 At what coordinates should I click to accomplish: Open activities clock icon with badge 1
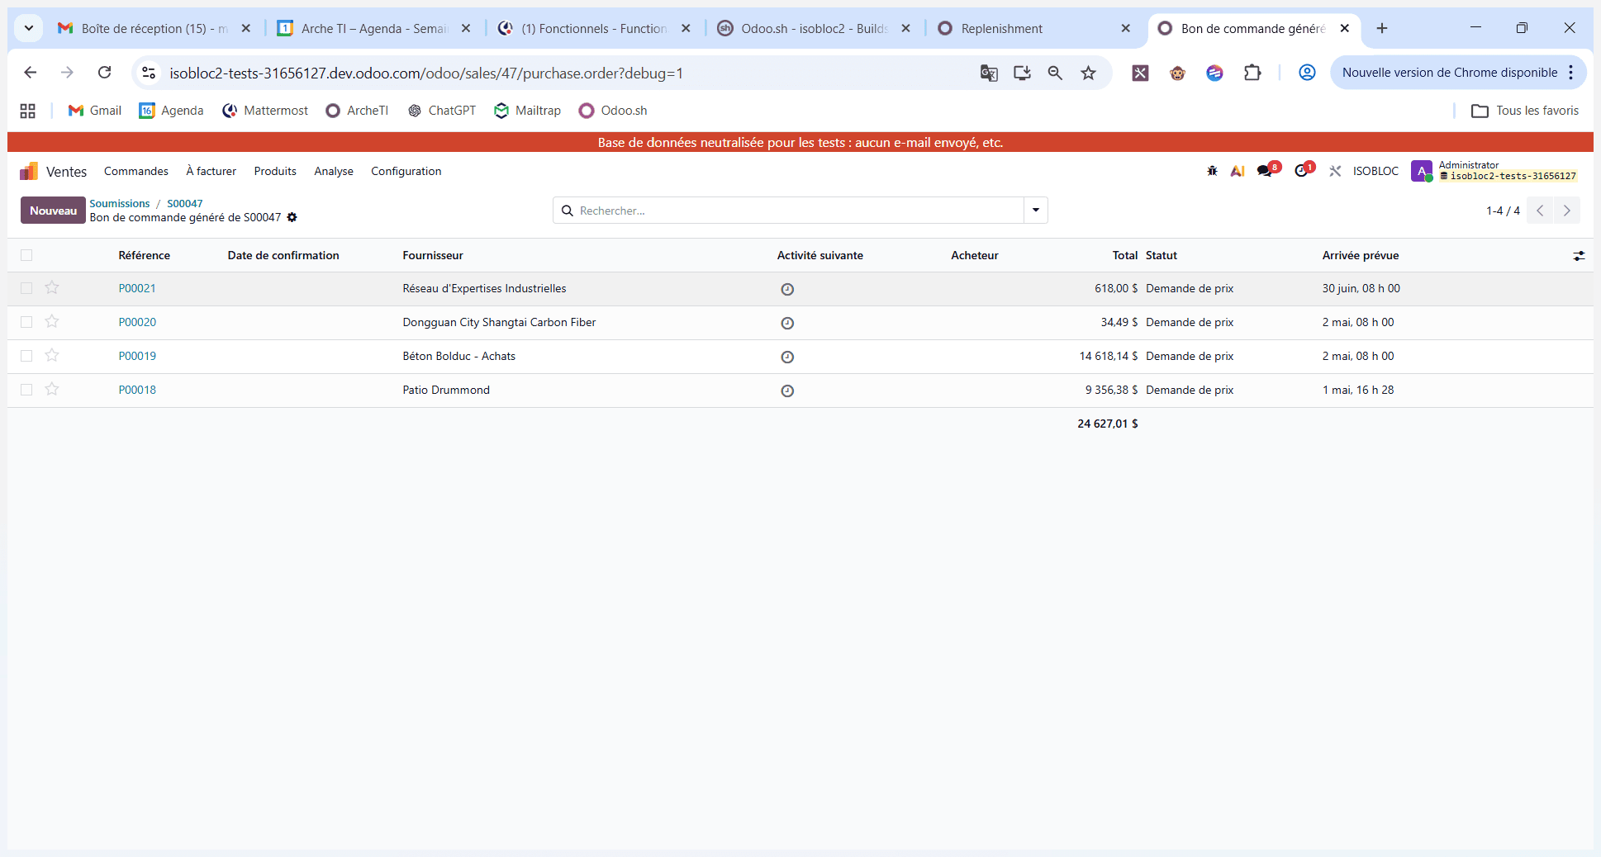pyautogui.click(x=1304, y=170)
